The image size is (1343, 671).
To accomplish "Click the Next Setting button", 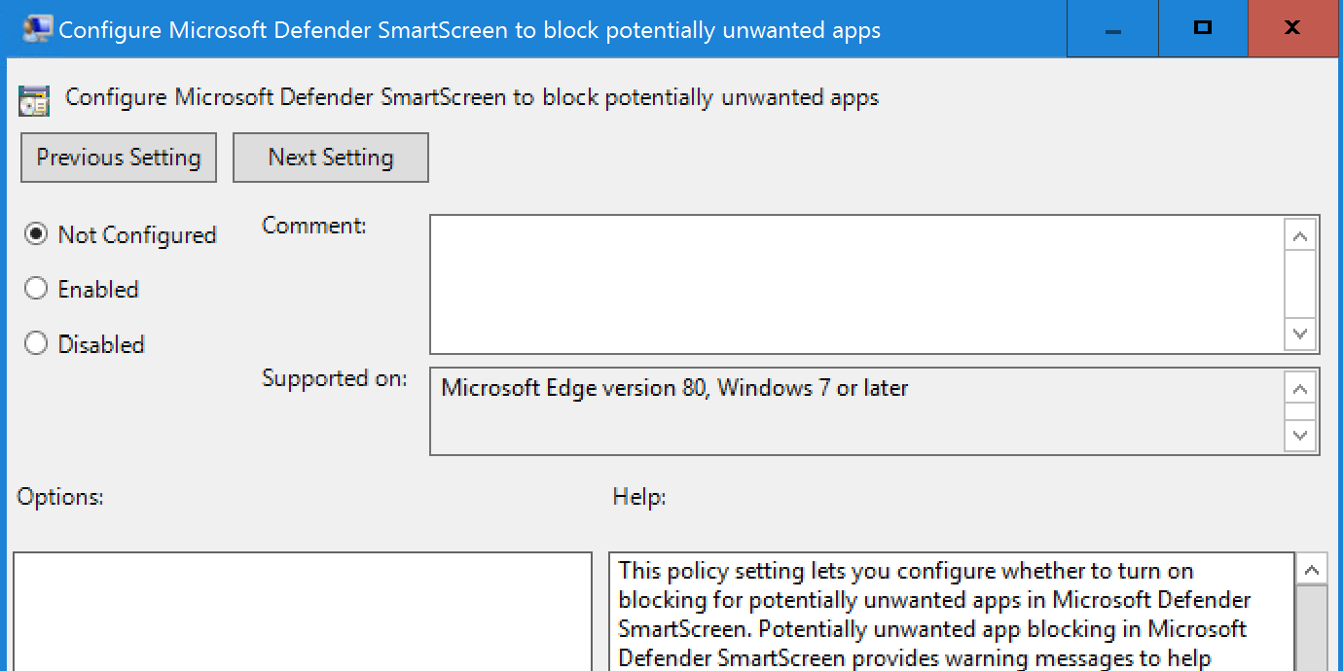I will tap(330, 157).
